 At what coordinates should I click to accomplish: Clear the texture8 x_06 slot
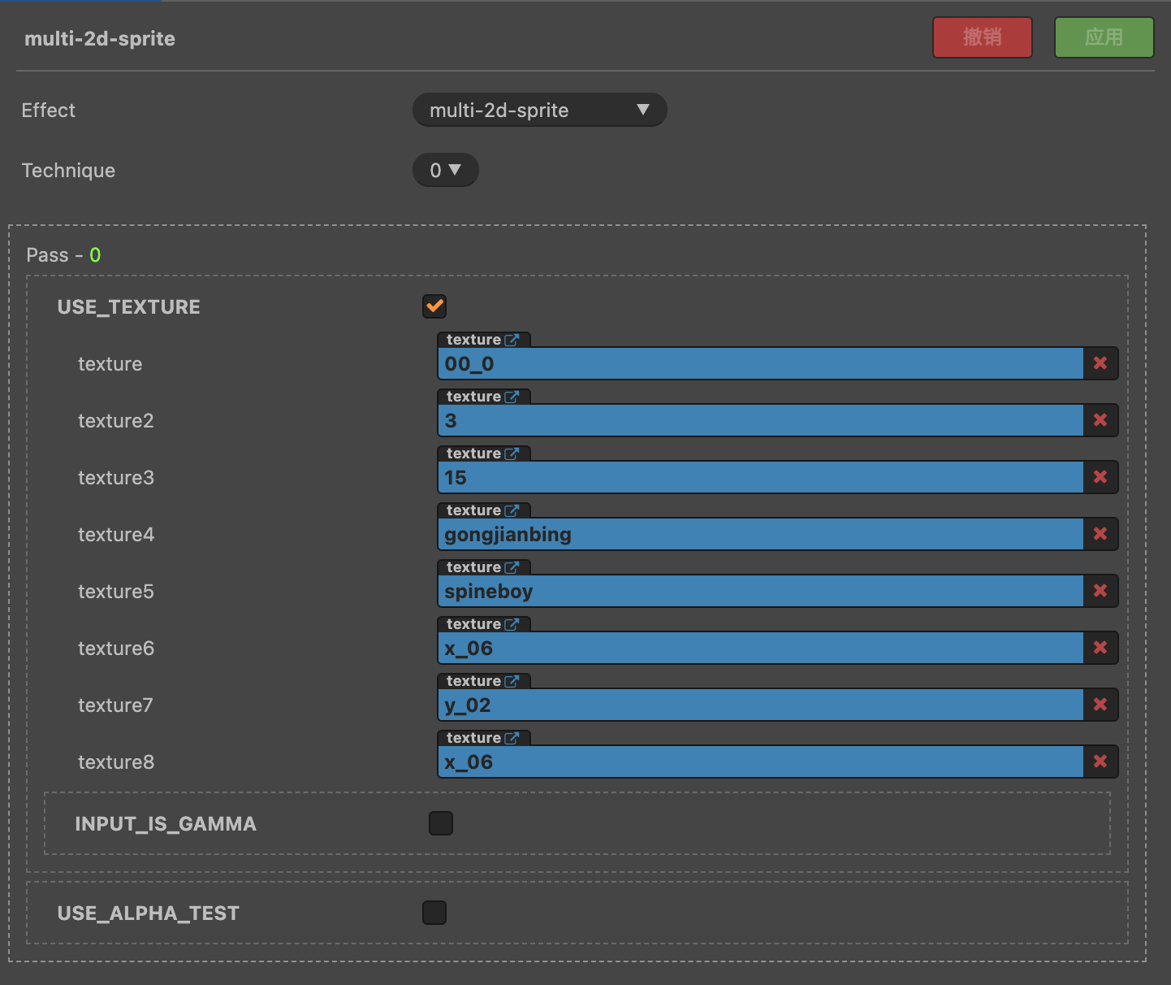(1100, 762)
